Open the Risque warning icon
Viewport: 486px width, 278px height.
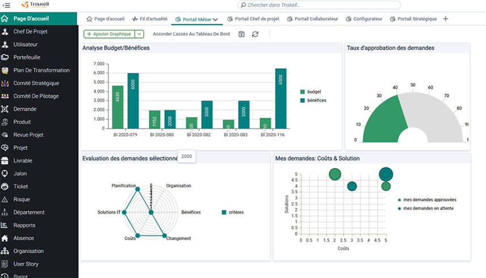(5, 199)
